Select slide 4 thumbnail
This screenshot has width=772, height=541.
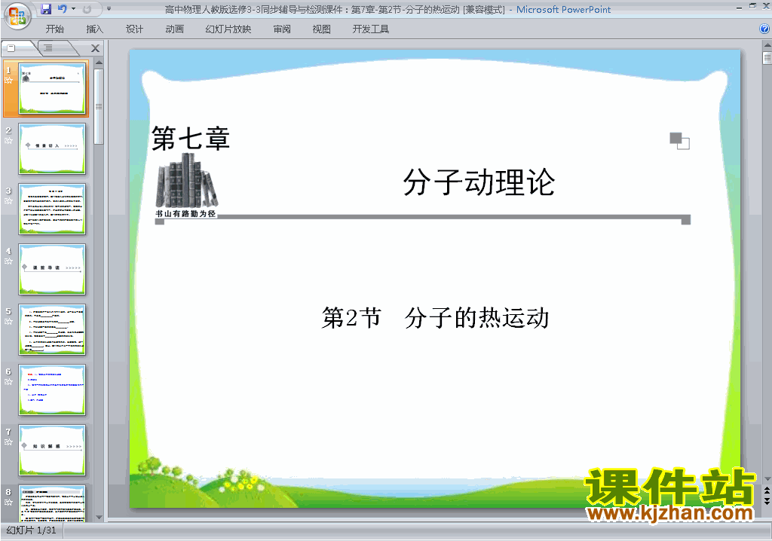point(52,269)
